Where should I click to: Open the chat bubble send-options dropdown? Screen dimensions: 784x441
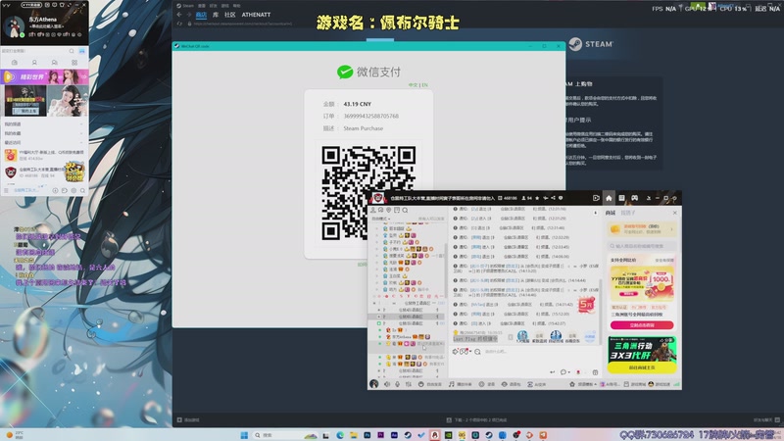(x=564, y=372)
